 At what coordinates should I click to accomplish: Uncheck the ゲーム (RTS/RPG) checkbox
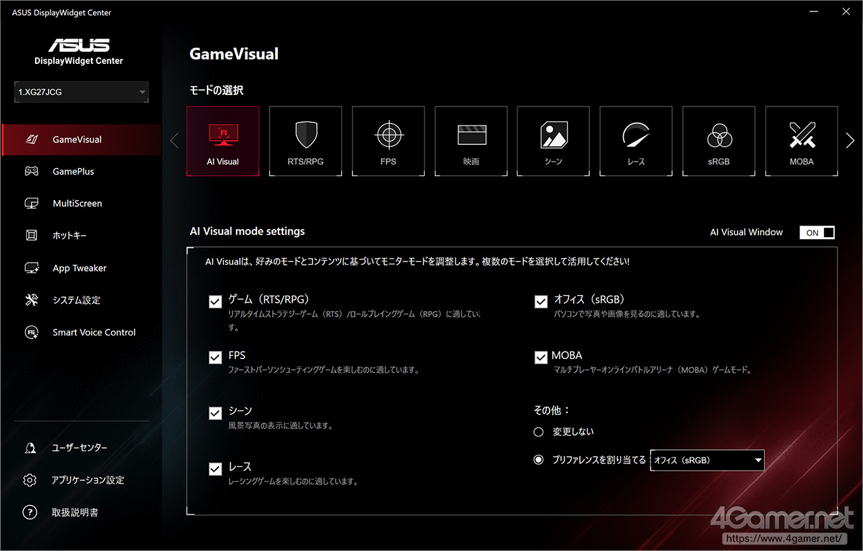click(x=215, y=302)
